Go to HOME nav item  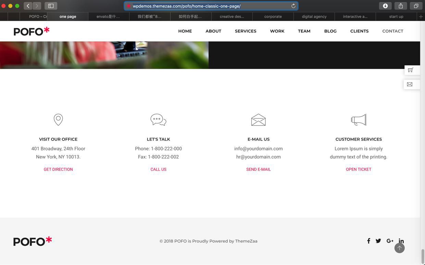click(185, 31)
